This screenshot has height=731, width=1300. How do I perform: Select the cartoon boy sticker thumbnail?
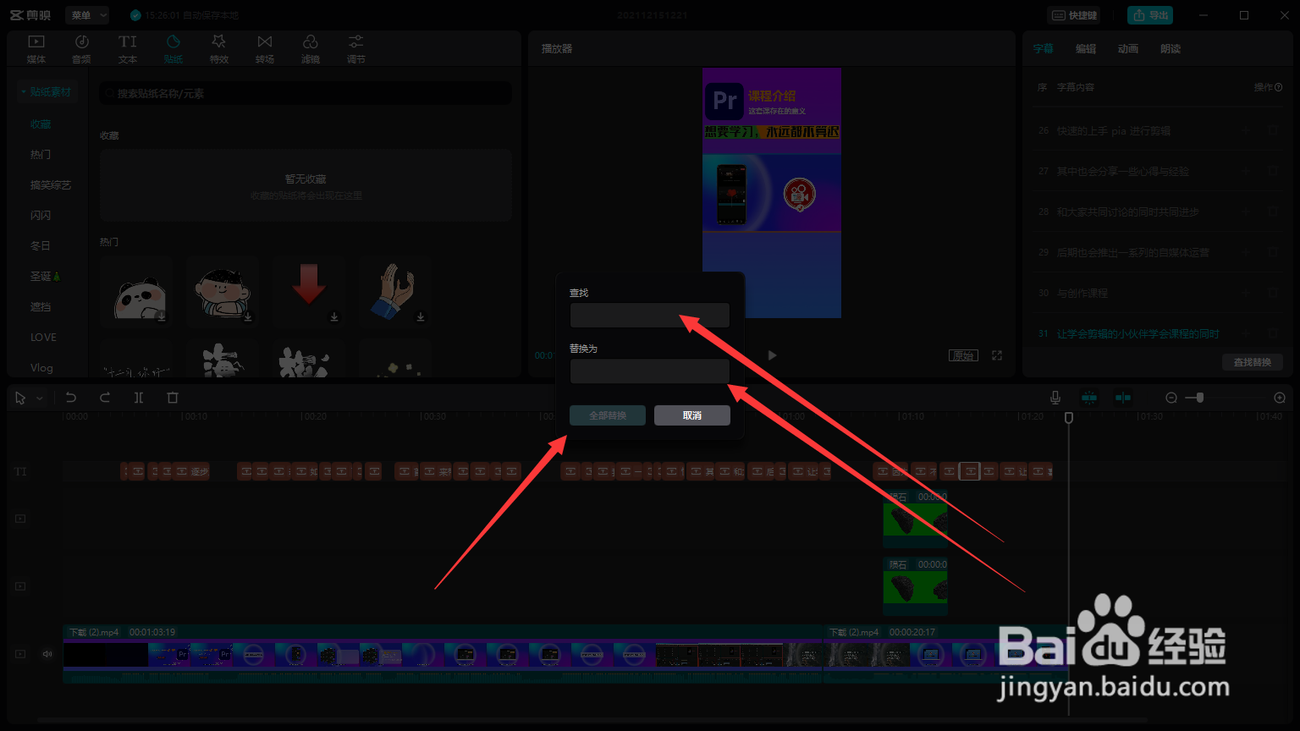tap(222, 291)
